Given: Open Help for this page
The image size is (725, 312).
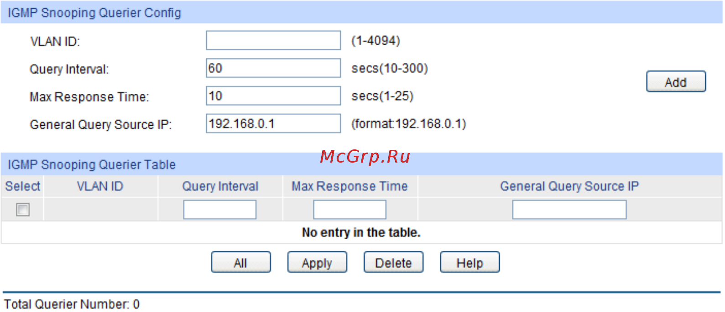Looking at the screenshot, I should point(469,262).
